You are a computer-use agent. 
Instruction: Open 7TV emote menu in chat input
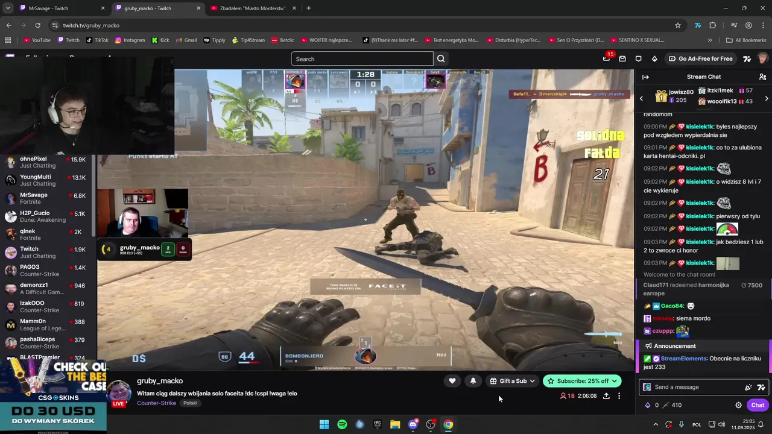click(x=761, y=387)
